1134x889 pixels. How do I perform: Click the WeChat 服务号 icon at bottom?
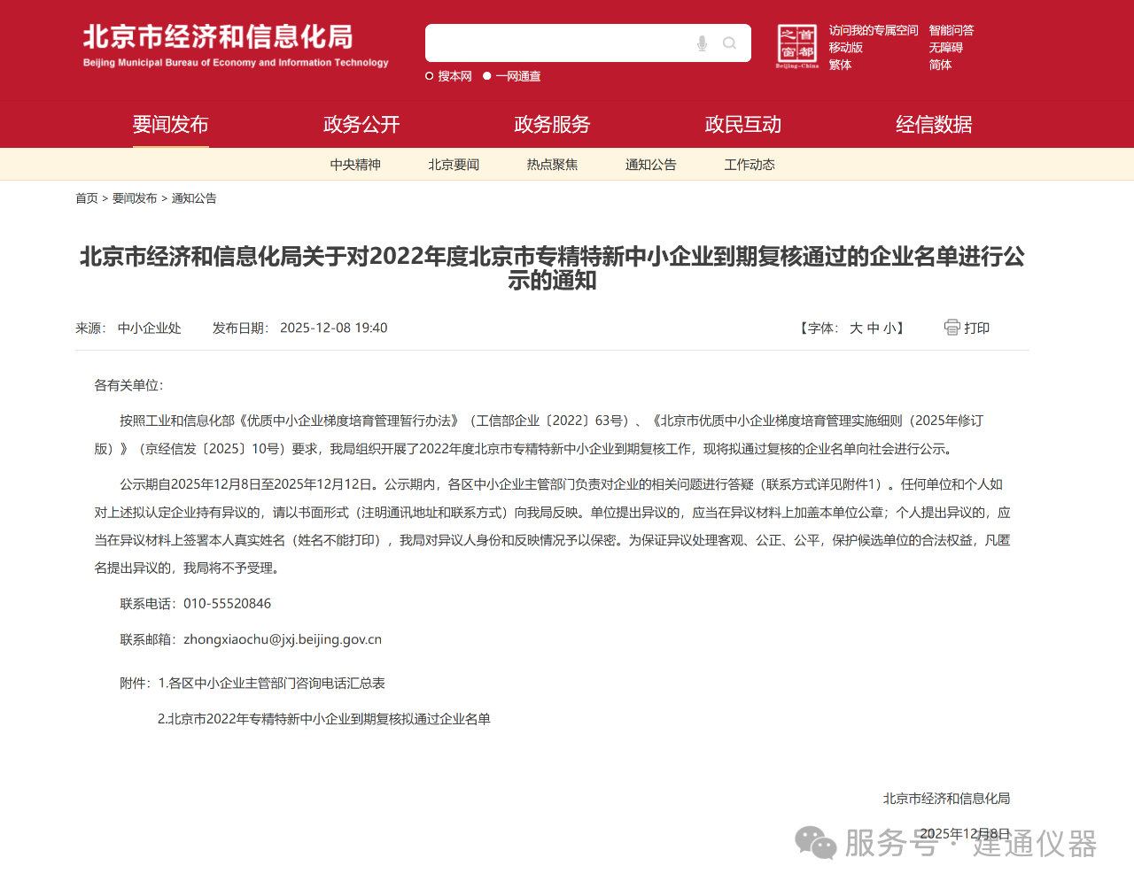814,844
